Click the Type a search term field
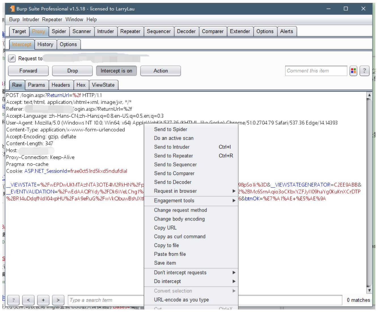377x312 pixels. (x=205, y=300)
